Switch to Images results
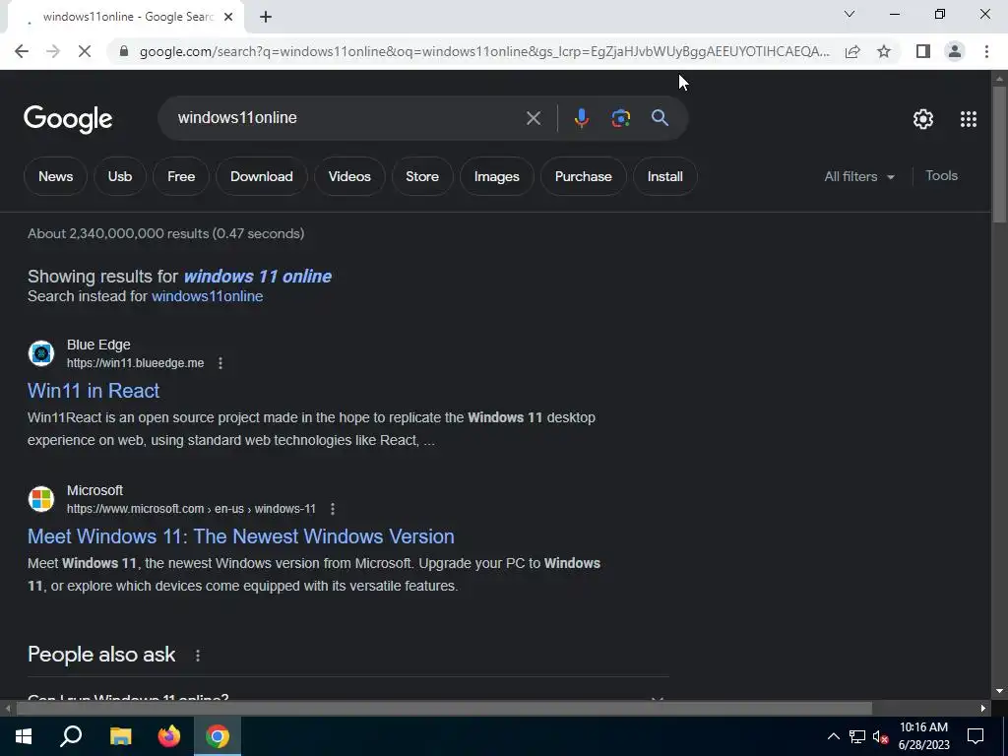The height and width of the screenshot is (756, 1008). (x=497, y=176)
